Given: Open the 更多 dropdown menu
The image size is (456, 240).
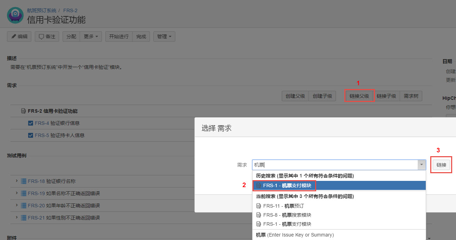Looking at the screenshot, I should tap(91, 37).
